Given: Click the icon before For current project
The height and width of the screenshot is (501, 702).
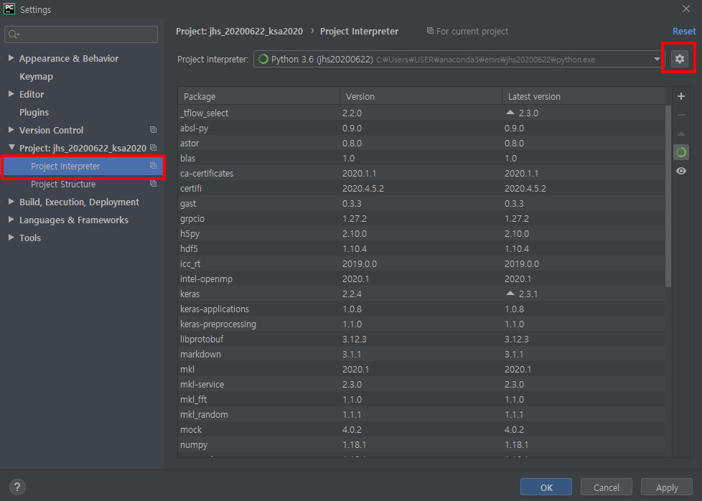Looking at the screenshot, I should [x=430, y=31].
